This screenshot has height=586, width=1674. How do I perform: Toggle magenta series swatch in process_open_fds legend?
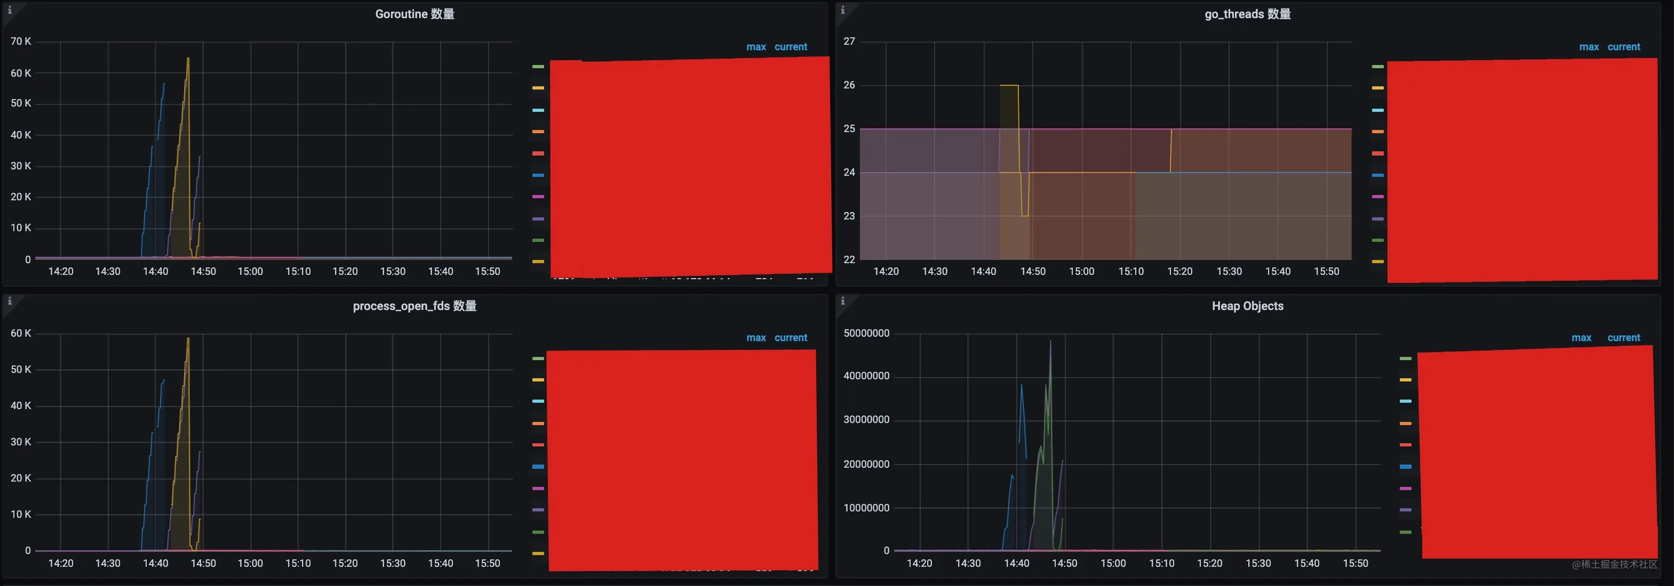538,488
